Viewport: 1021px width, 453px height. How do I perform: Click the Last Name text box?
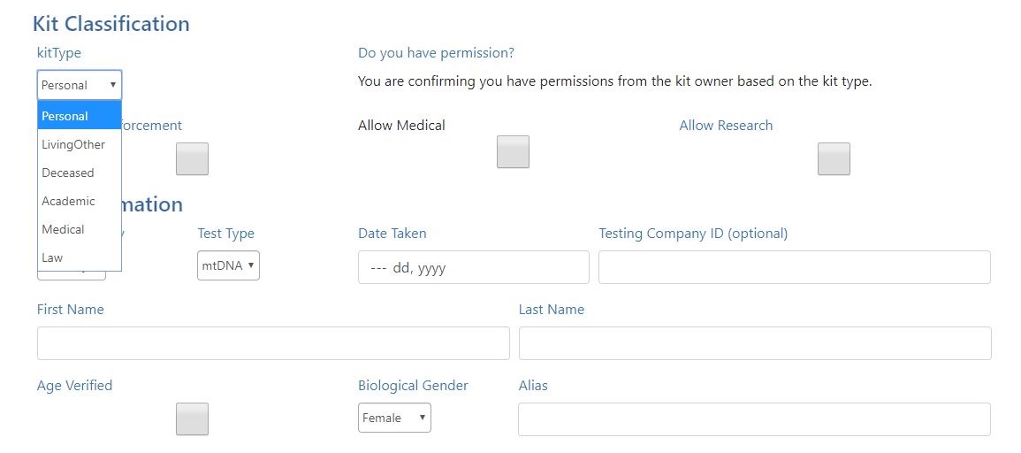pyautogui.click(x=754, y=343)
